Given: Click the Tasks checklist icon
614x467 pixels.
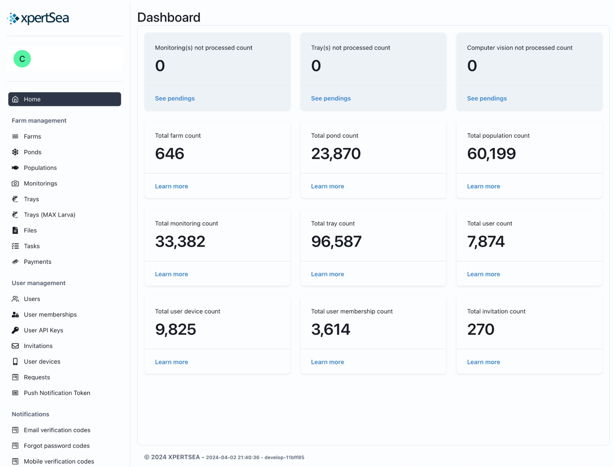Looking at the screenshot, I should 15,246.
